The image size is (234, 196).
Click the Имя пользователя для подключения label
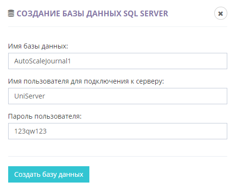pyautogui.click(x=86, y=81)
